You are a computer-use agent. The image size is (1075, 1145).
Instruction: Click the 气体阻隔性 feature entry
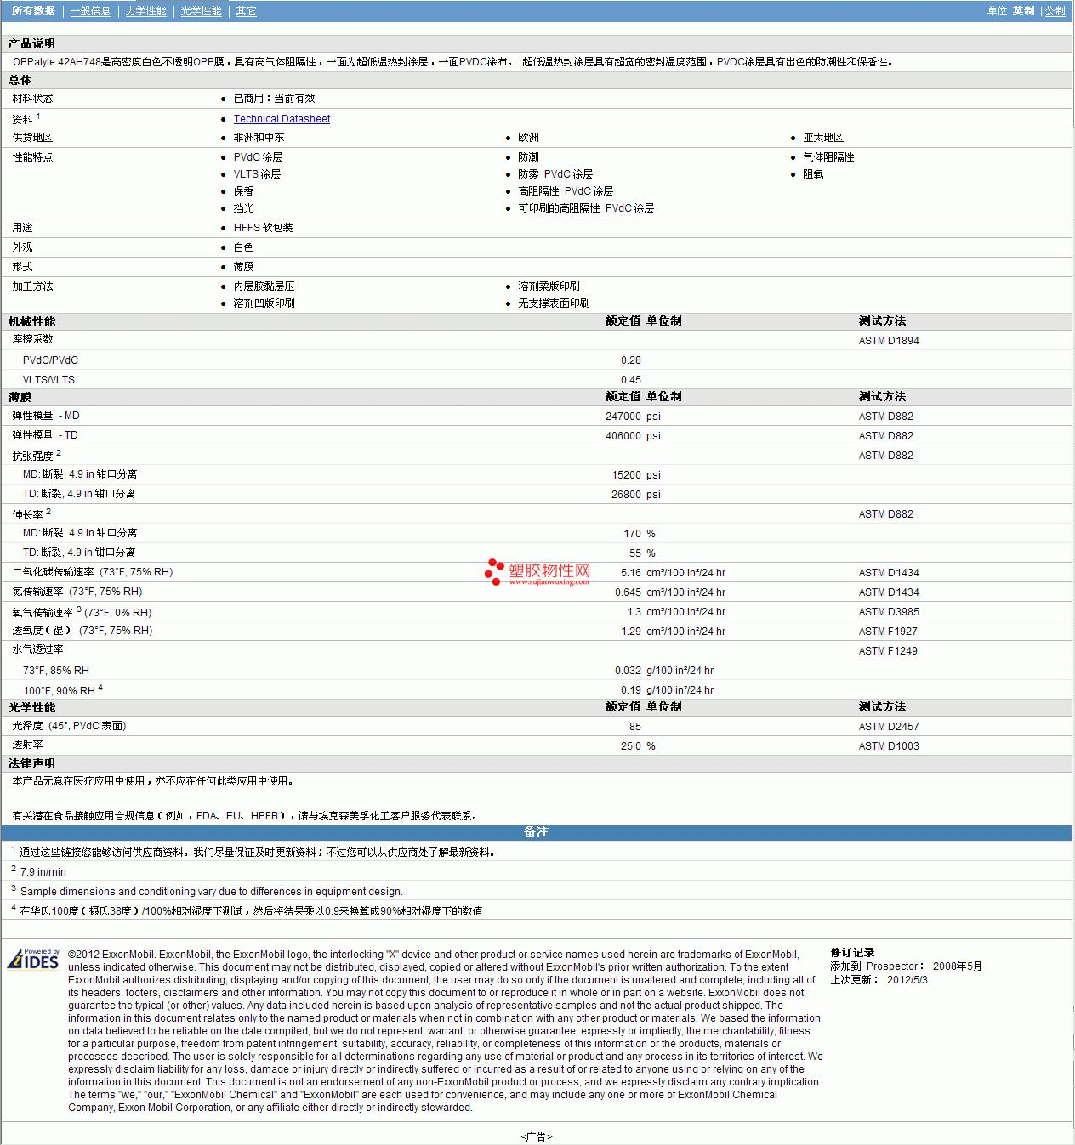829,157
